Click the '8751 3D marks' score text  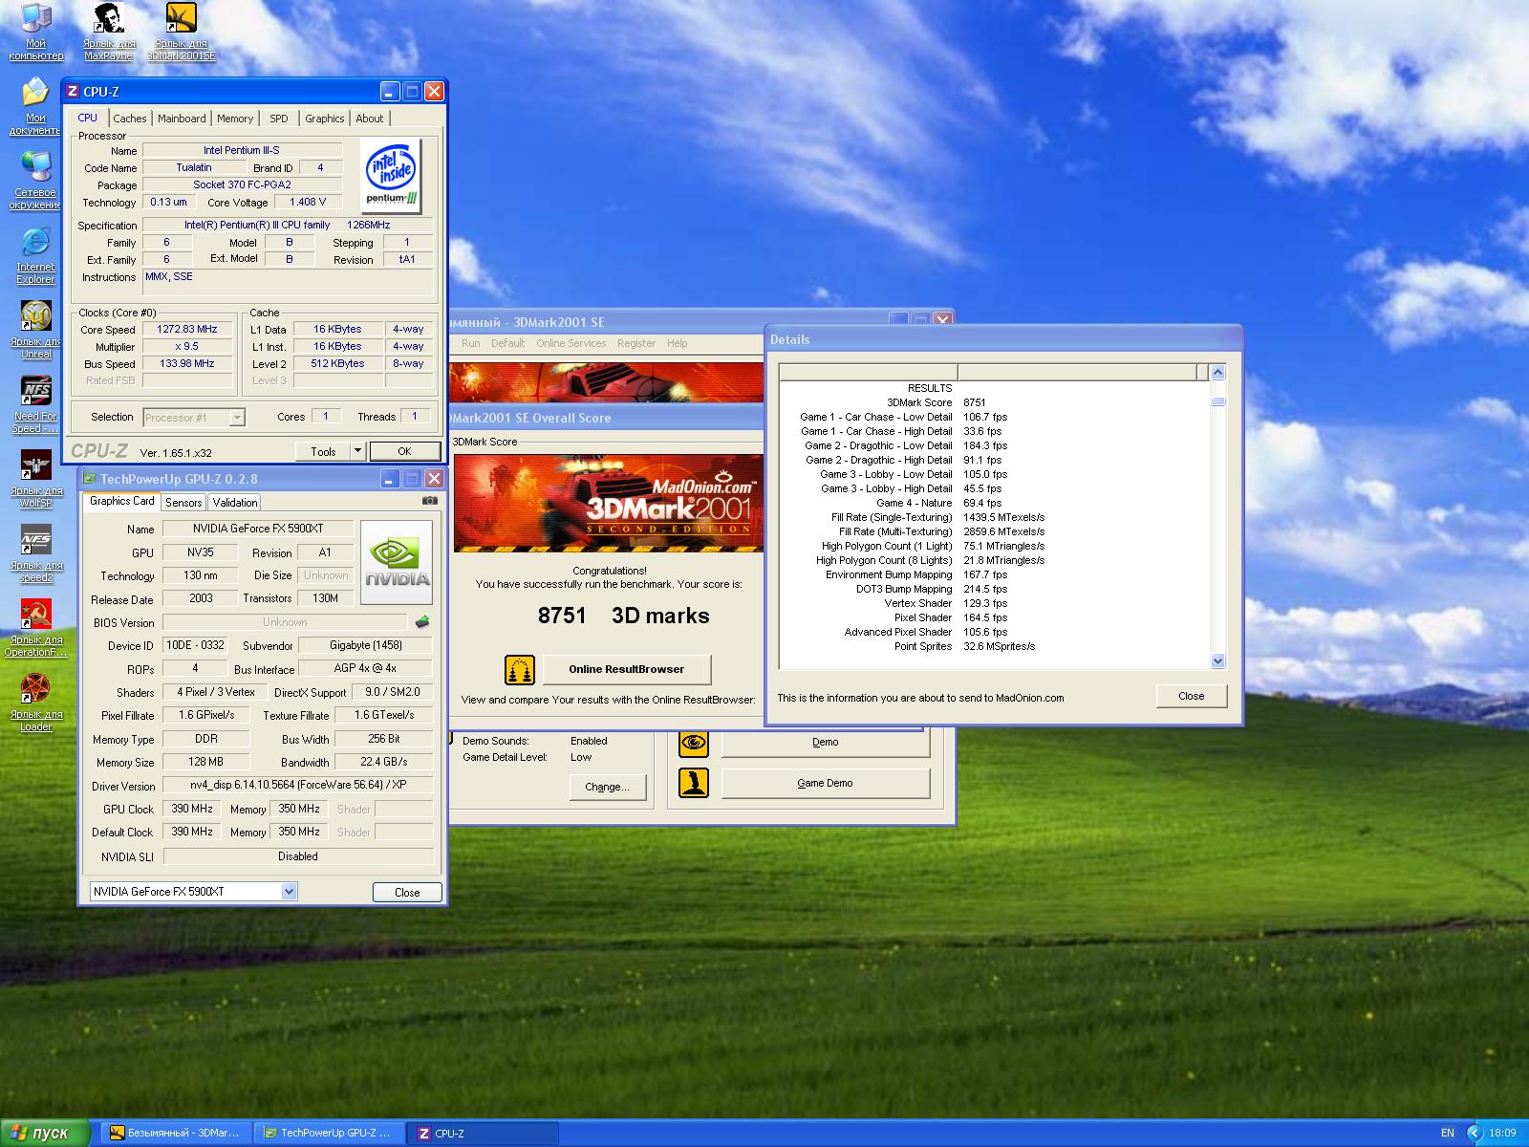623,616
